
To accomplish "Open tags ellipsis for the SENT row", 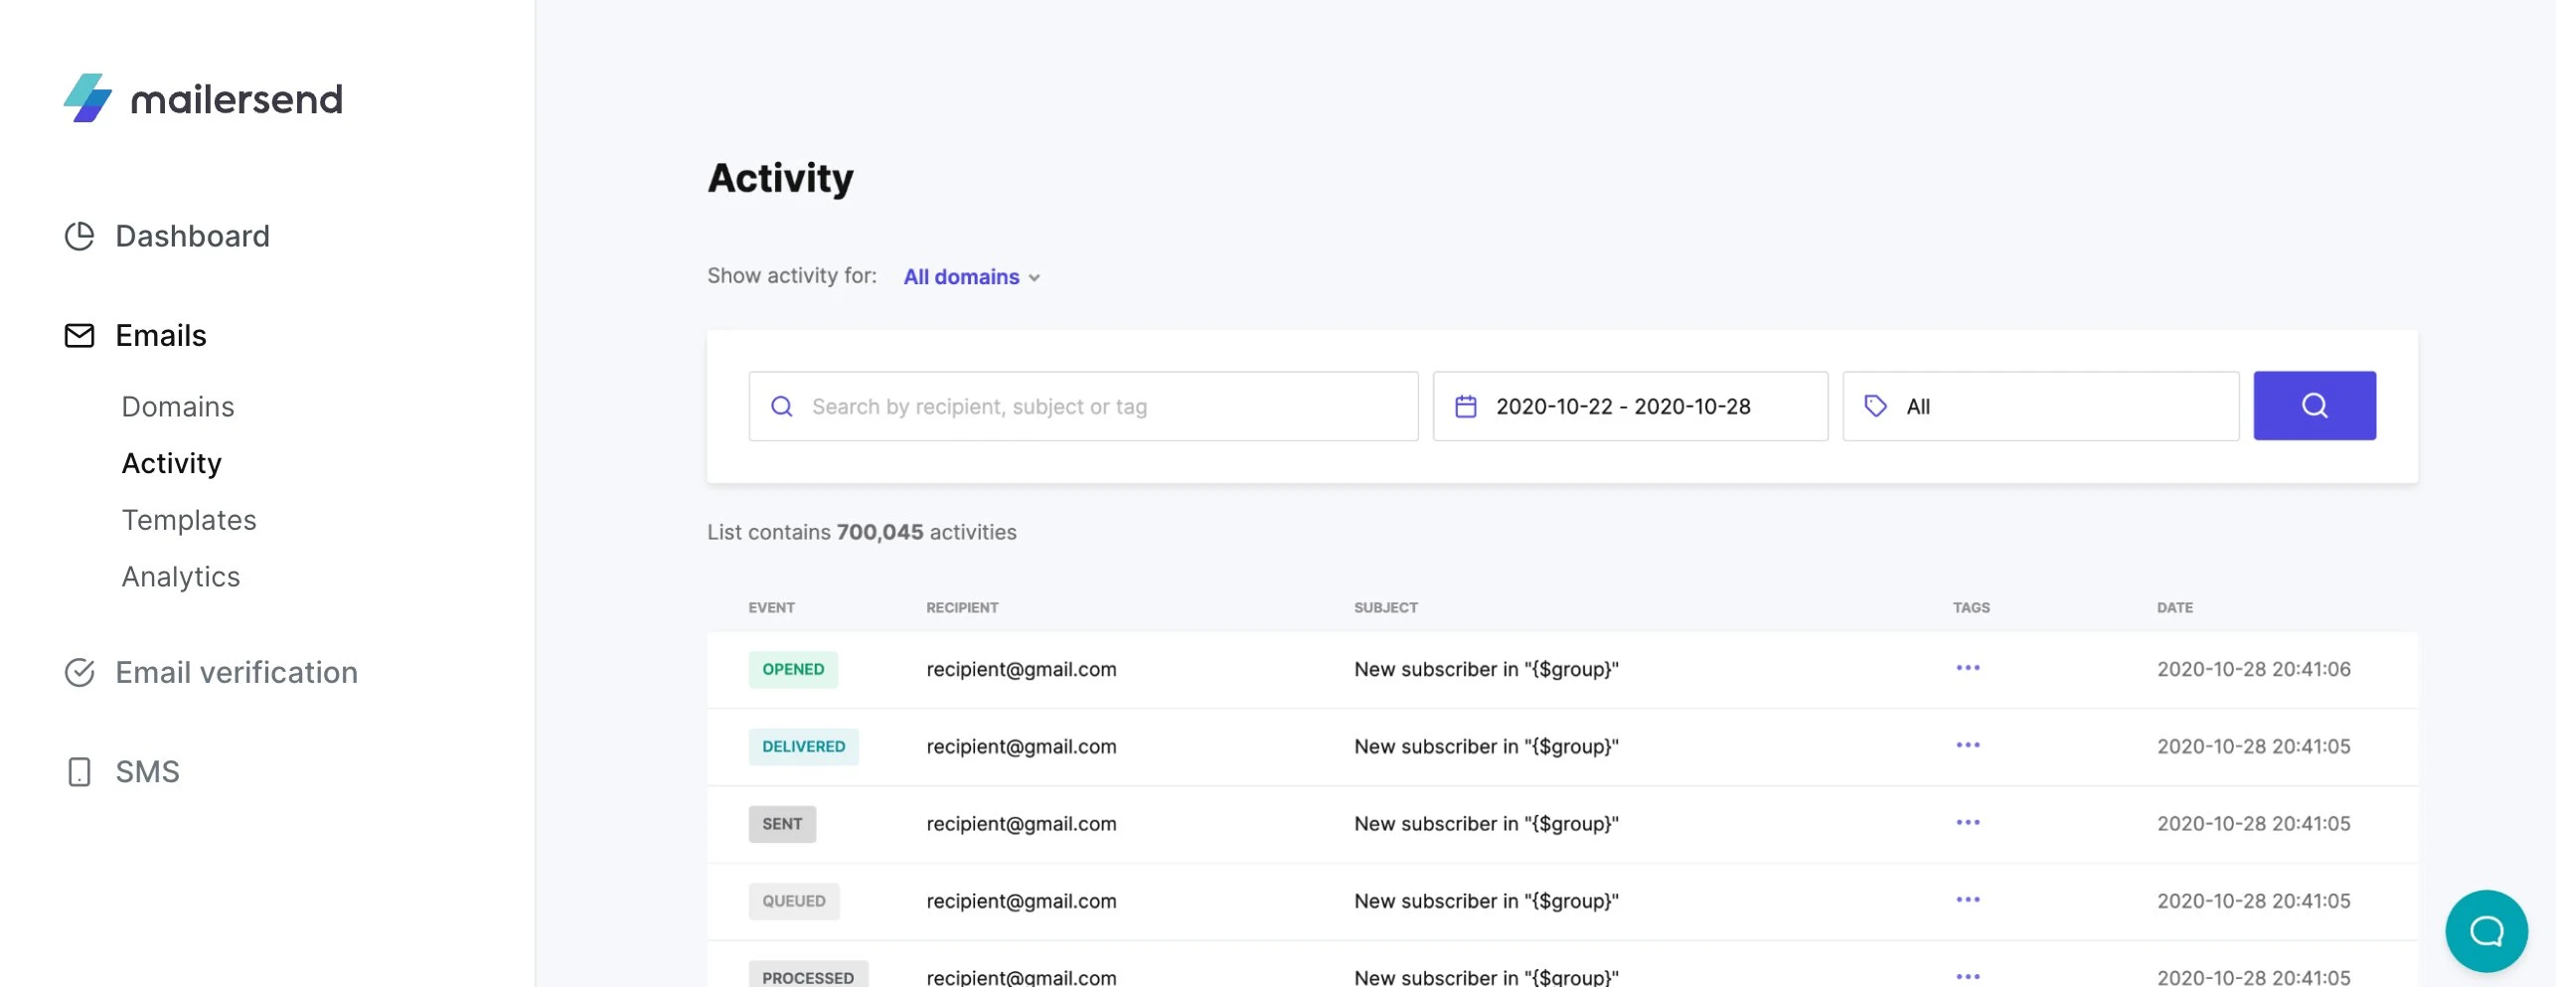I will 1968,823.
